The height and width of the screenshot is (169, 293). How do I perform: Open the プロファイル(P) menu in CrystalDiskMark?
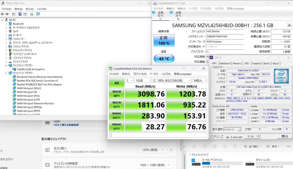click(140, 74)
